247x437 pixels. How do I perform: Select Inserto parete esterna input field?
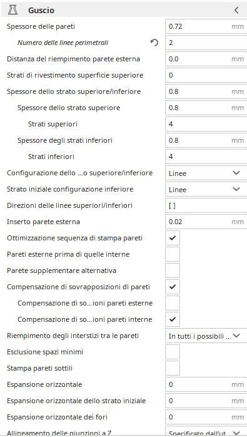pyautogui.click(x=206, y=222)
